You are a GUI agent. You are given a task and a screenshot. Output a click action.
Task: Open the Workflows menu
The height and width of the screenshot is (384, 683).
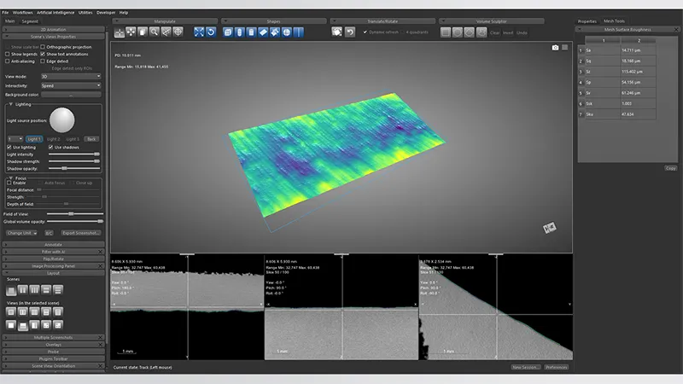point(23,13)
